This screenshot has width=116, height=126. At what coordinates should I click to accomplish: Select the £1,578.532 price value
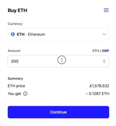[99, 86]
